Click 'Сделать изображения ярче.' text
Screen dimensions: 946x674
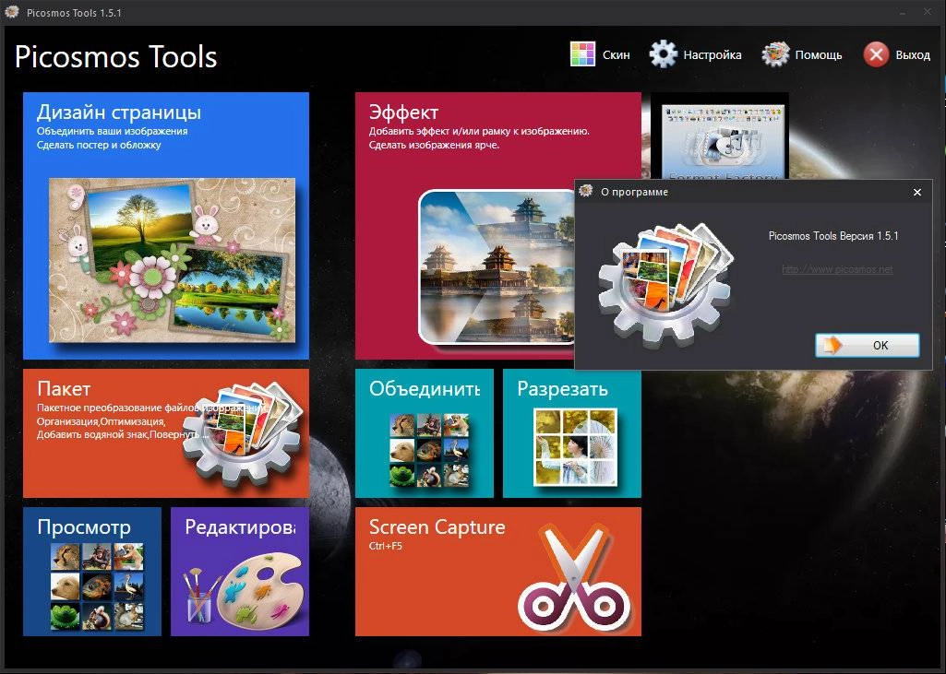[434, 145]
